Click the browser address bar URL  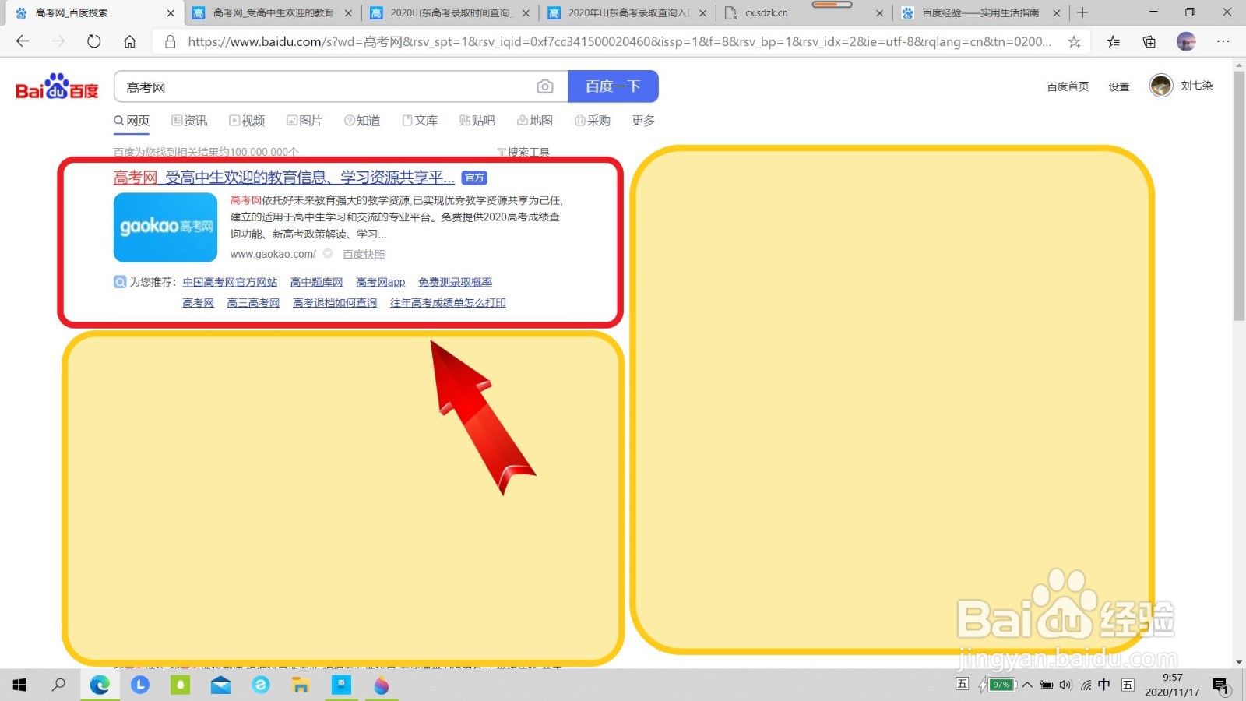[620, 41]
